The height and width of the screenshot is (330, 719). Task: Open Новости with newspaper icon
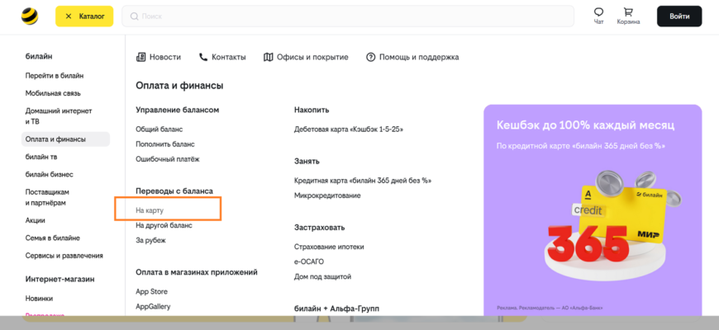coord(159,57)
